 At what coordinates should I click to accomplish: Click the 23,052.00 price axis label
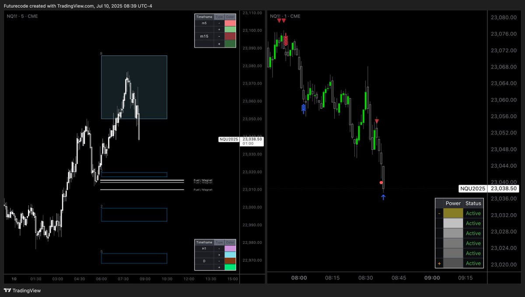504,133
